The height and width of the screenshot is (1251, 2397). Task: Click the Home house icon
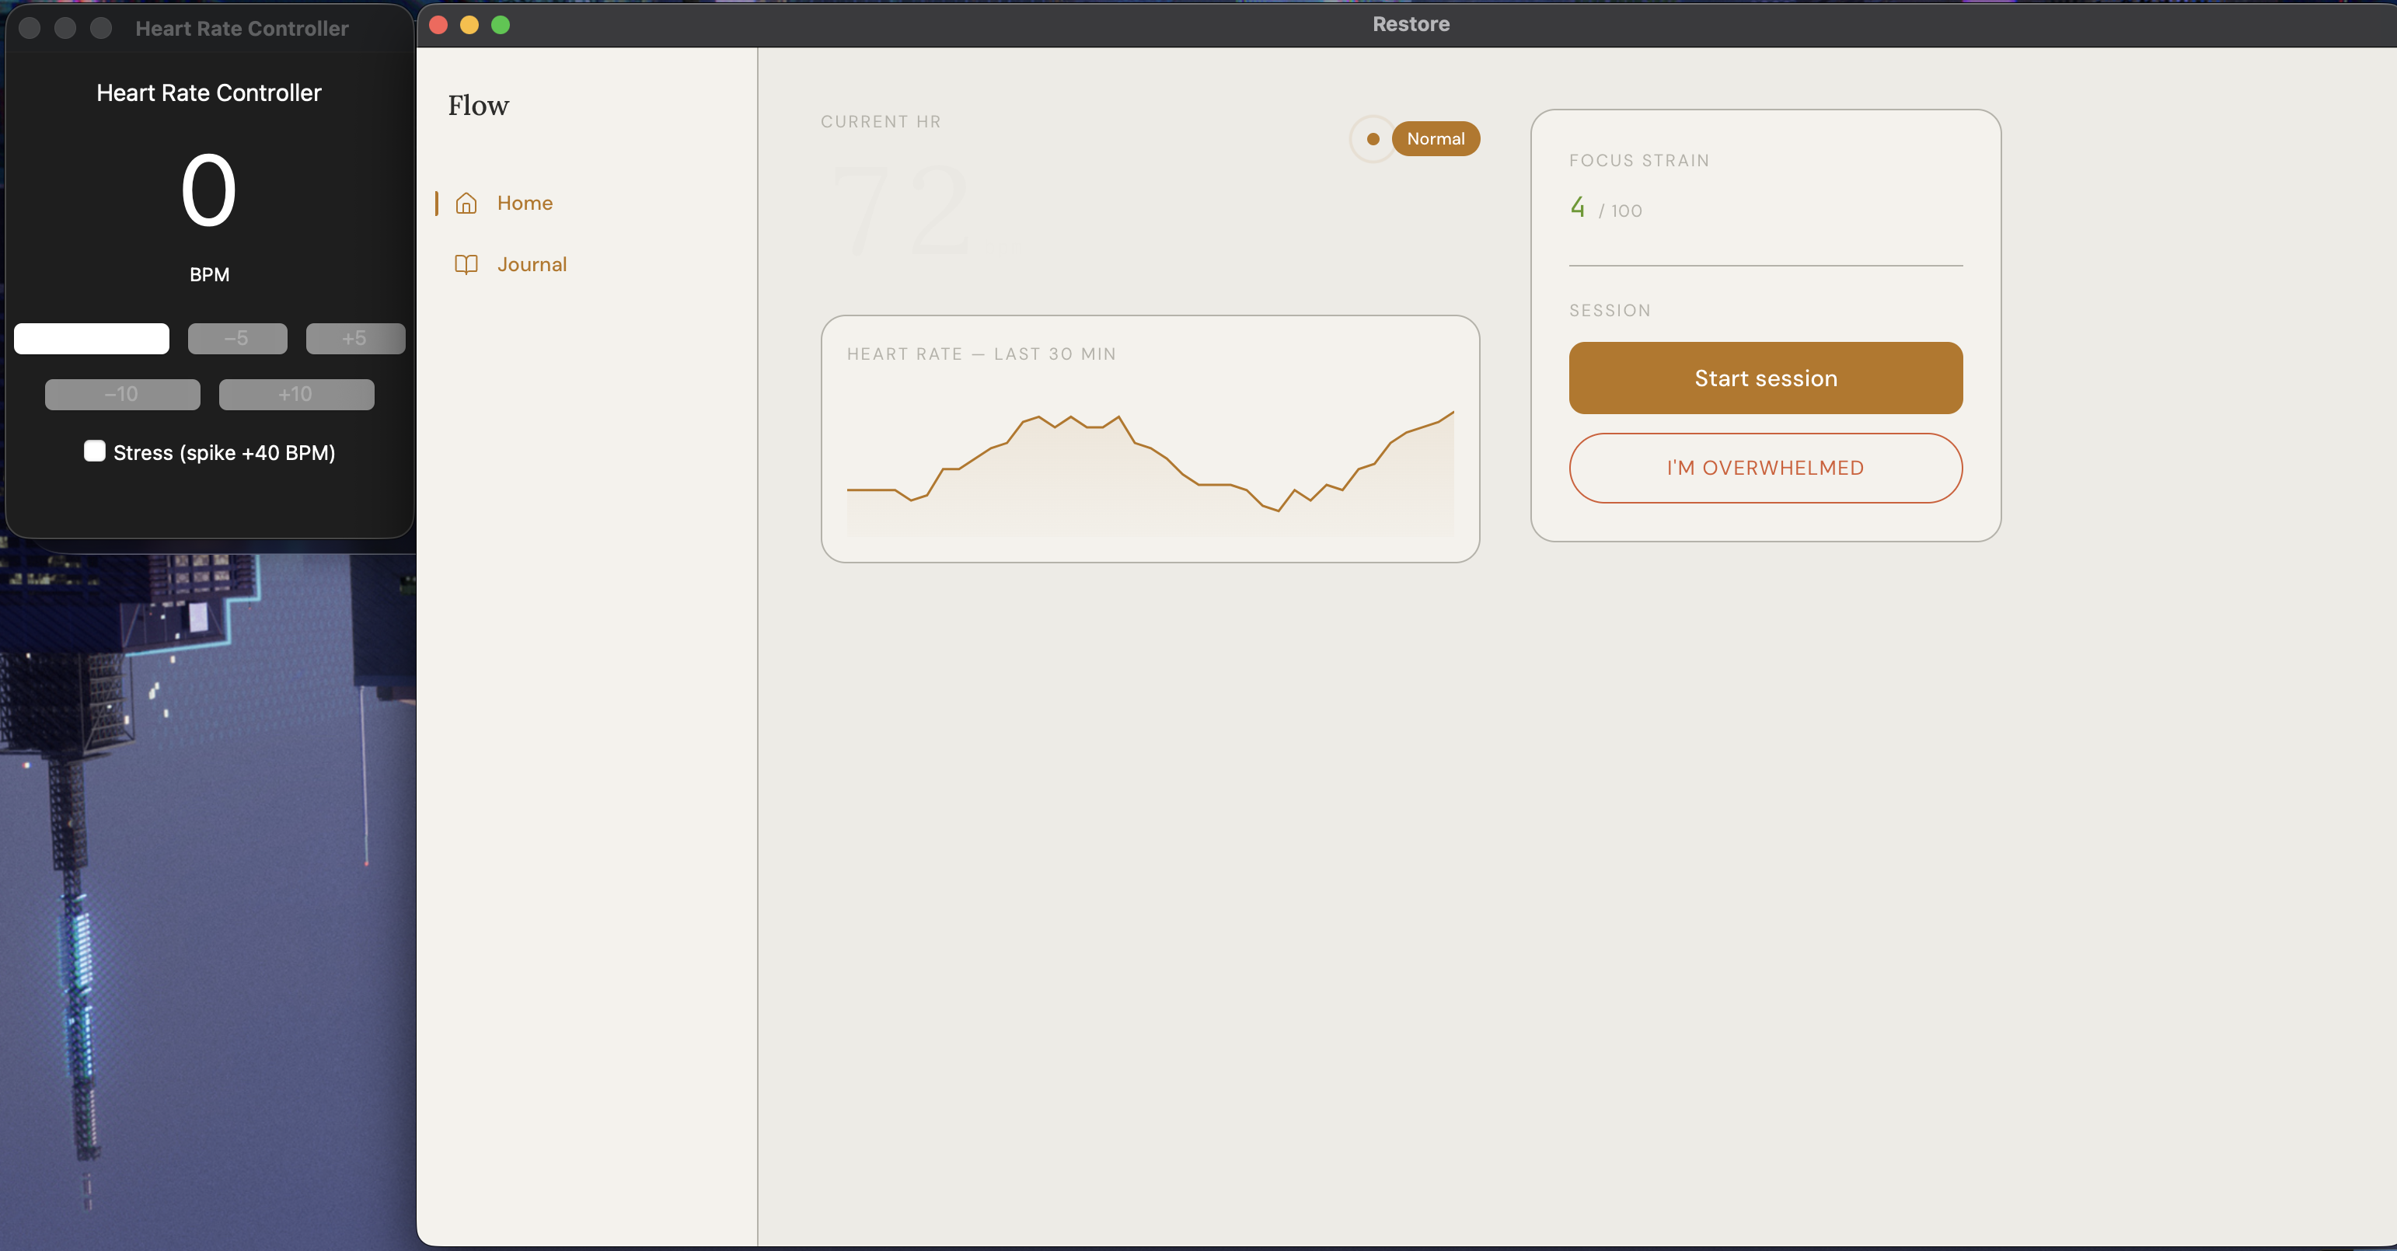click(x=466, y=203)
